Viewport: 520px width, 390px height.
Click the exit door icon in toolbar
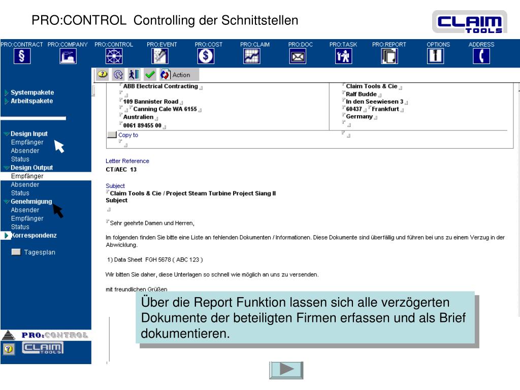pyautogui.click(x=134, y=74)
